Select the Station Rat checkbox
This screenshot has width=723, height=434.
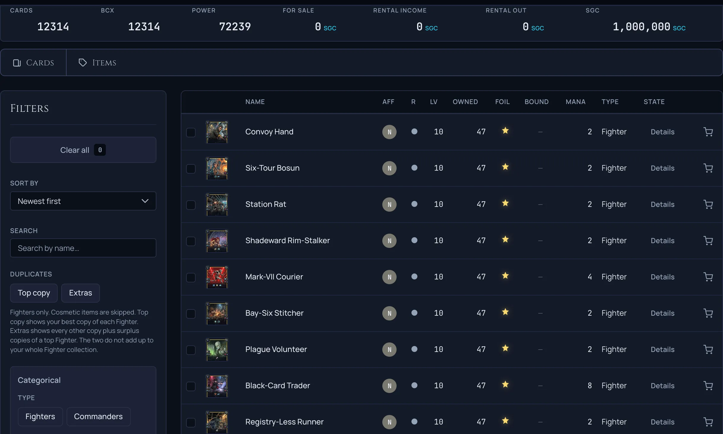(191, 205)
